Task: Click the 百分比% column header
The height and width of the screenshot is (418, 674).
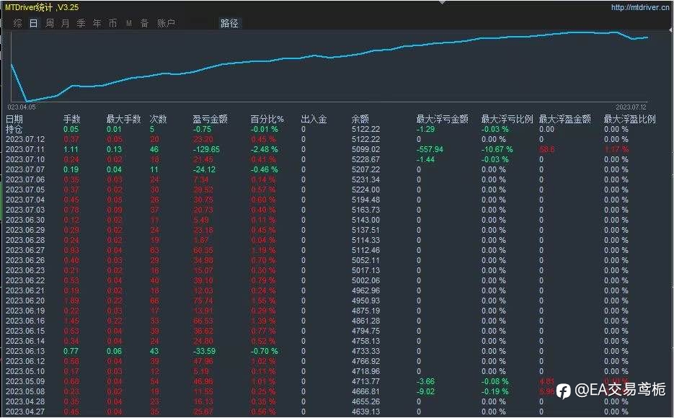Action: coord(267,119)
